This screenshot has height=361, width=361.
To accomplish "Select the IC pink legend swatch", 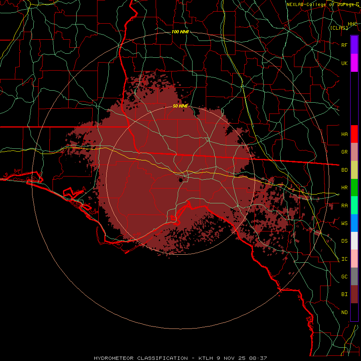I will tap(354, 259).
